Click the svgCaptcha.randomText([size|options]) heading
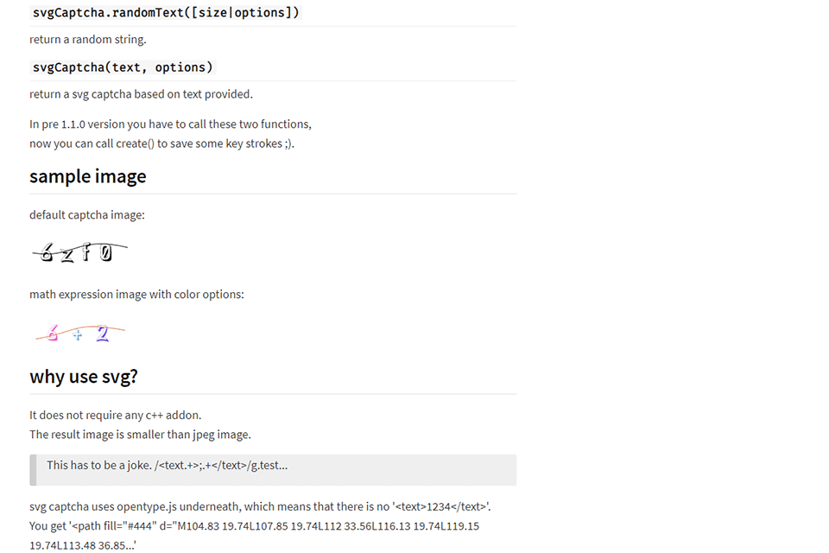Image resolution: width=829 pixels, height=553 pixels. tap(166, 13)
